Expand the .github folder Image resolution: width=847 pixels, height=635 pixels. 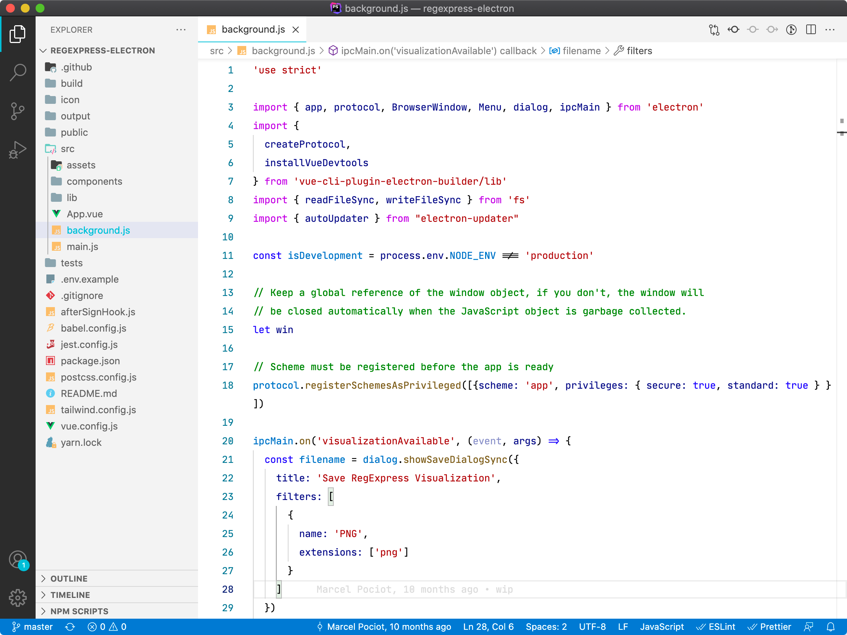[x=117, y=67]
